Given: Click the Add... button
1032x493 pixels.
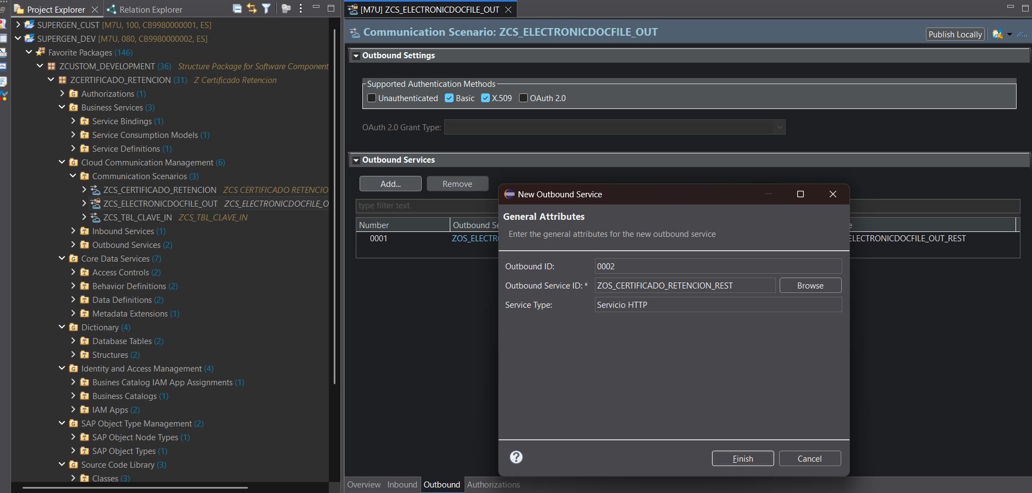Looking at the screenshot, I should tap(390, 184).
